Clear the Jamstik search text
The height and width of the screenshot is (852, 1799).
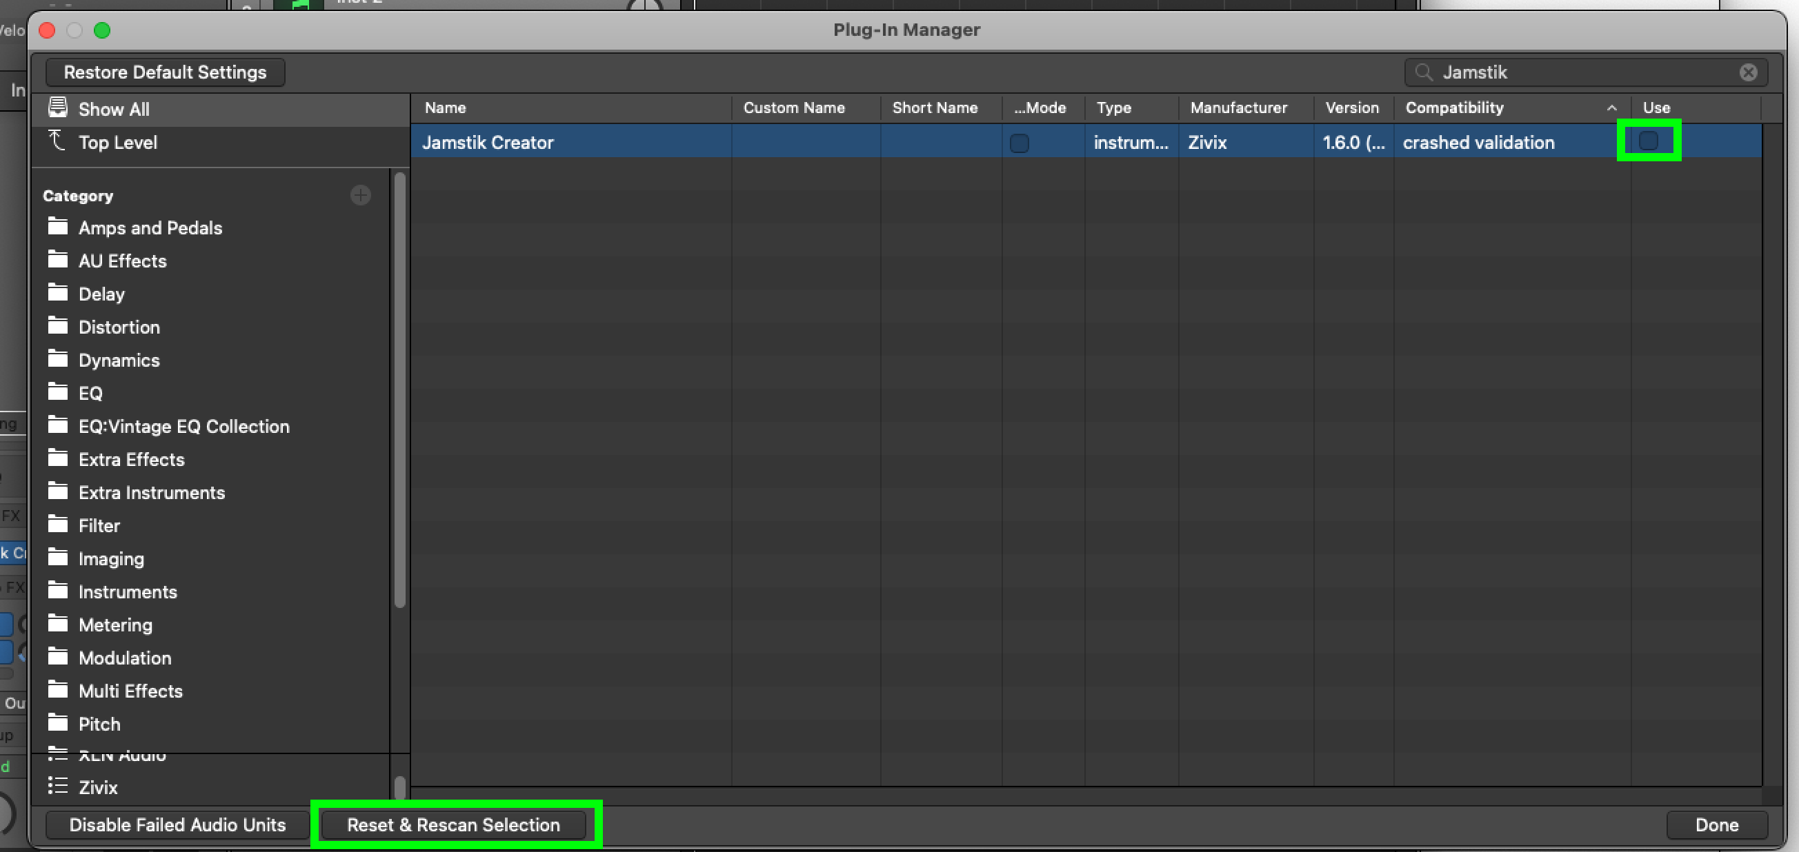pyautogui.click(x=1748, y=72)
